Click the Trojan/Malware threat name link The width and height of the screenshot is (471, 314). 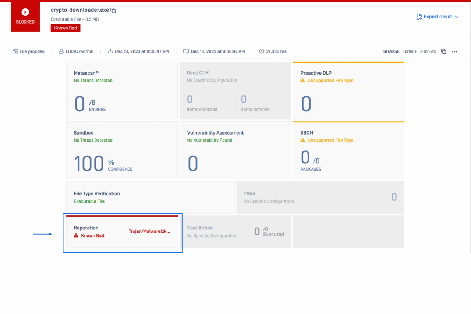point(149,232)
